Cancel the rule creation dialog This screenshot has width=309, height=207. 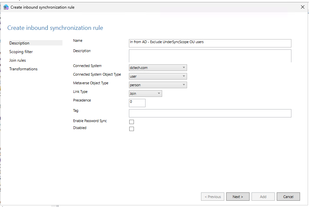(288, 196)
